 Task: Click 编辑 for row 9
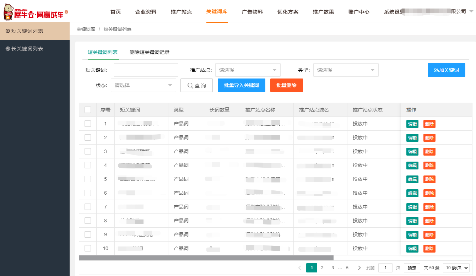click(x=412, y=235)
